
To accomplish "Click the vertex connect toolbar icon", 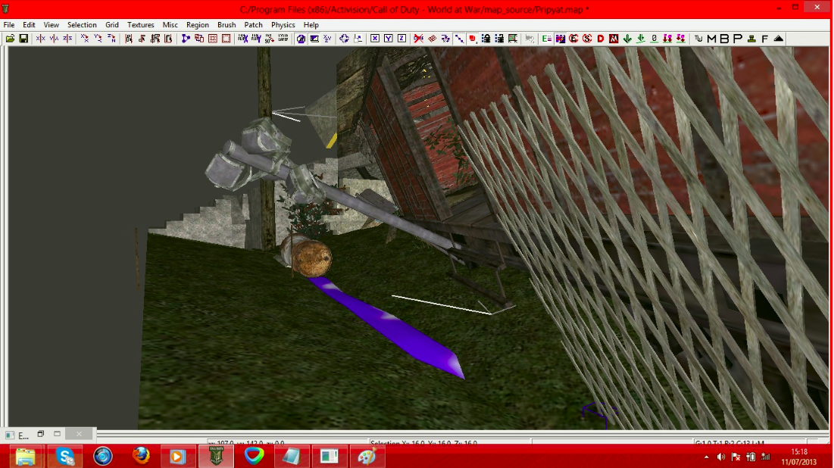I will [186, 39].
